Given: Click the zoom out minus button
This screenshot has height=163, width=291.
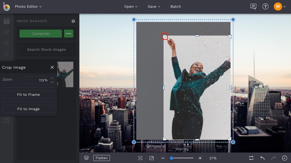Looking at the screenshot, I should 163,158.
